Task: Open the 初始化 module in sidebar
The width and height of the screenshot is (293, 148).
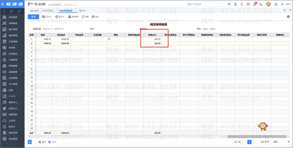Action: (12, 127)
